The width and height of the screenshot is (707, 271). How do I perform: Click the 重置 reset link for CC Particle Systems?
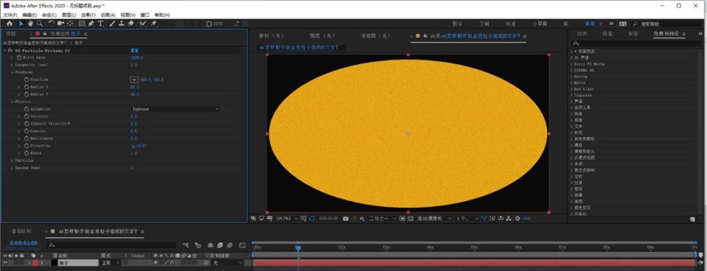(x=134, y=50)
